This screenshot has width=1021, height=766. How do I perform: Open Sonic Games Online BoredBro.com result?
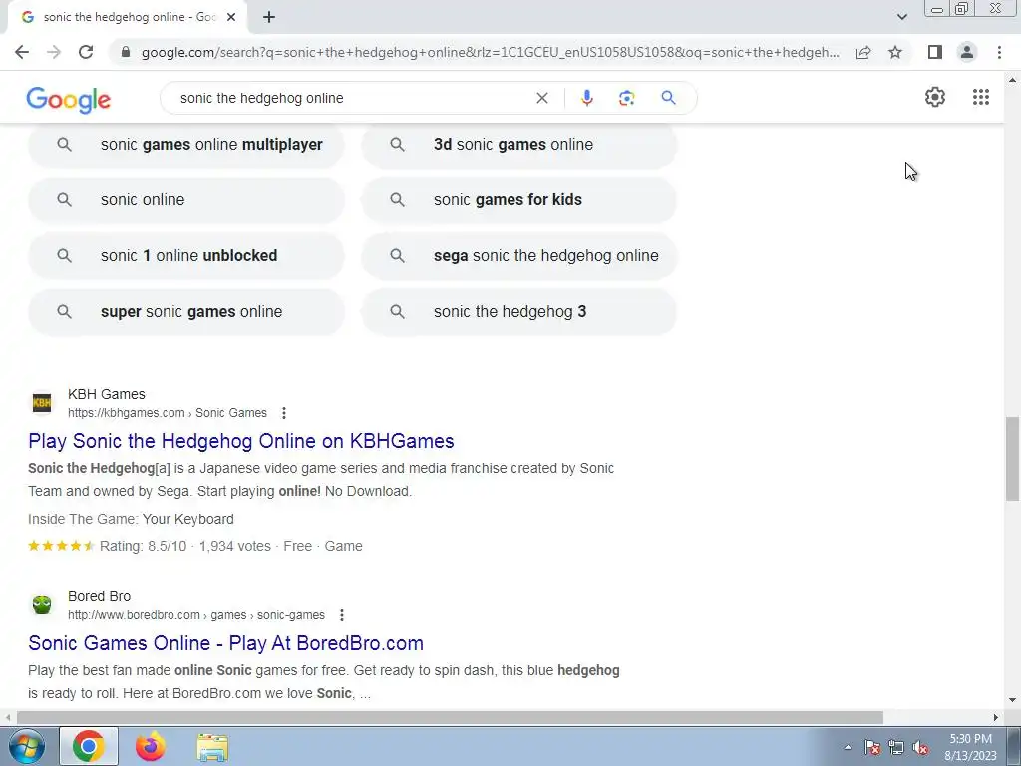(x=226, y=643)
